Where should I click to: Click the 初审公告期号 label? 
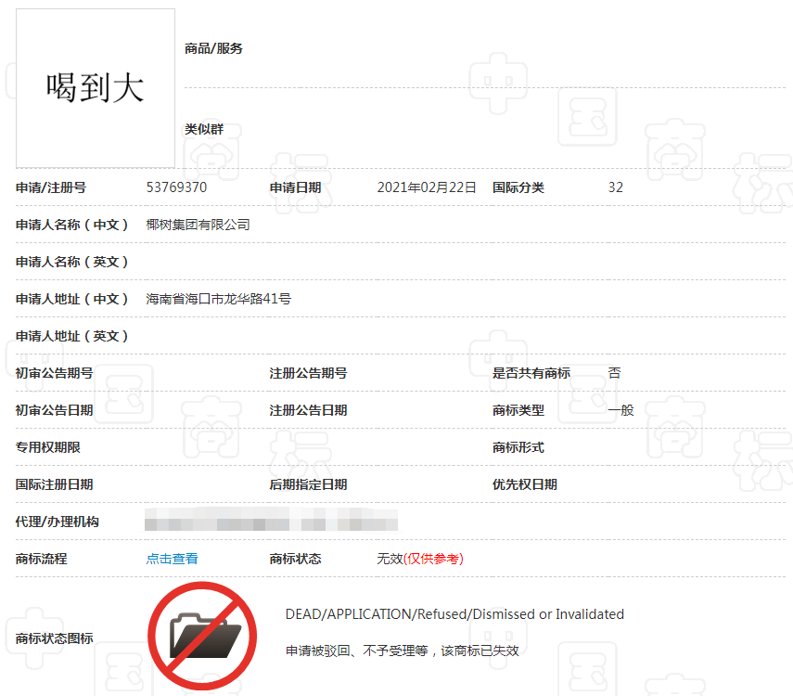pos(54,374)
